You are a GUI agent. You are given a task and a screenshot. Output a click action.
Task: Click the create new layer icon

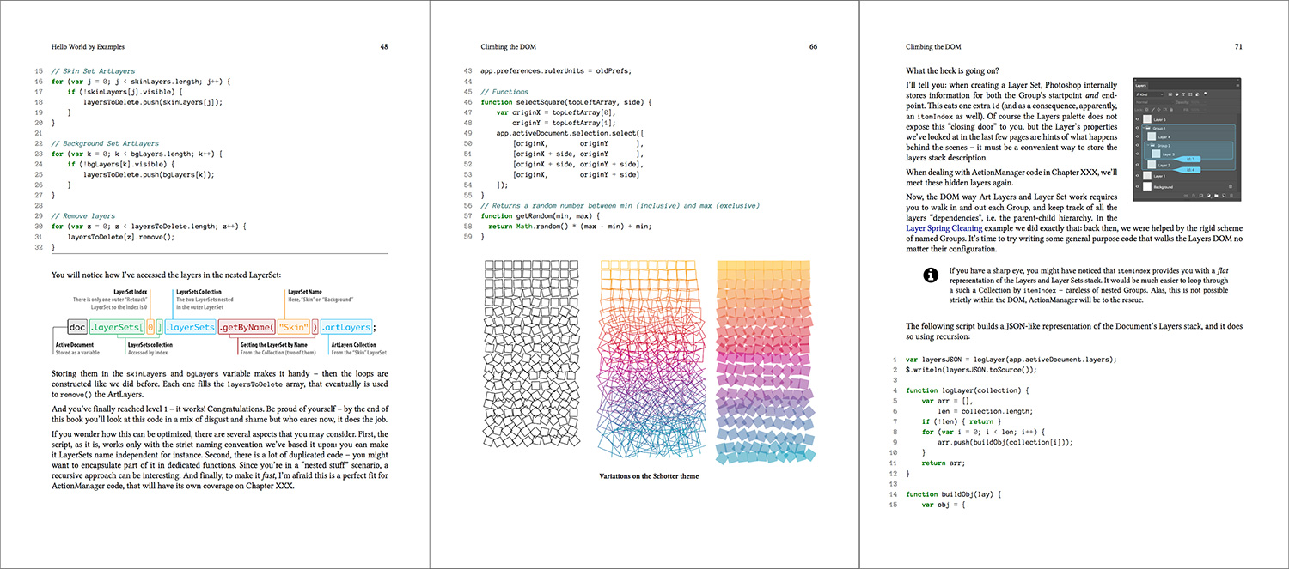[1223, 195]
